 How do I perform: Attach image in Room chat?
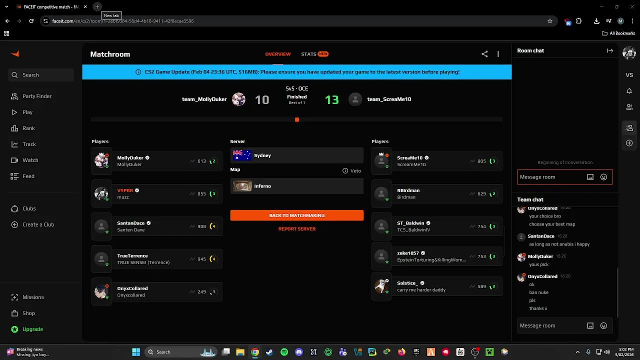pos(590,177)
